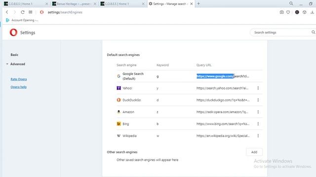The width and height of the screenshot is (316, 177).
Task: Open the search tabs magnifier icon
Action: [291, 3]
